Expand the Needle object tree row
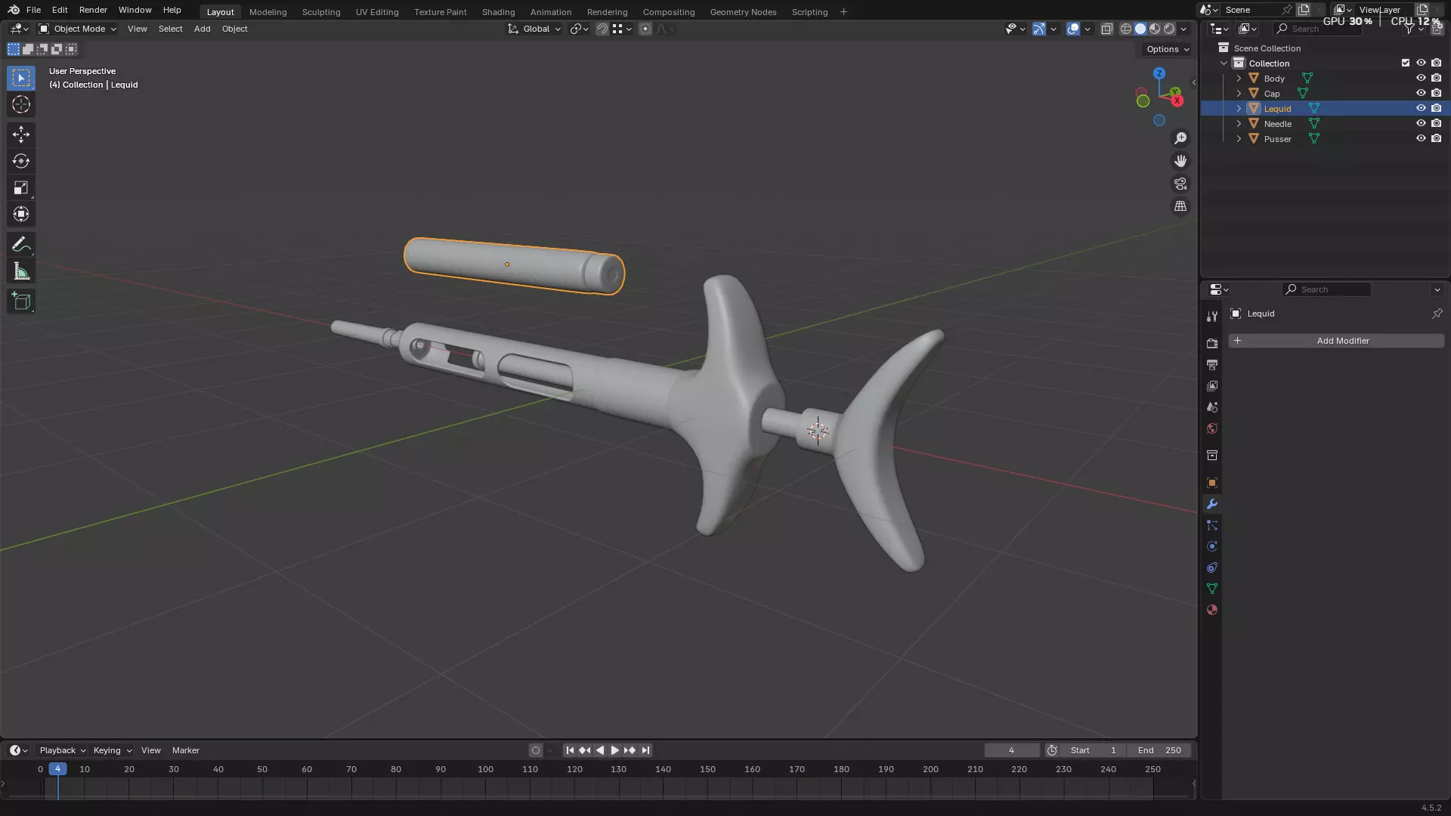 click(1239, 123)
